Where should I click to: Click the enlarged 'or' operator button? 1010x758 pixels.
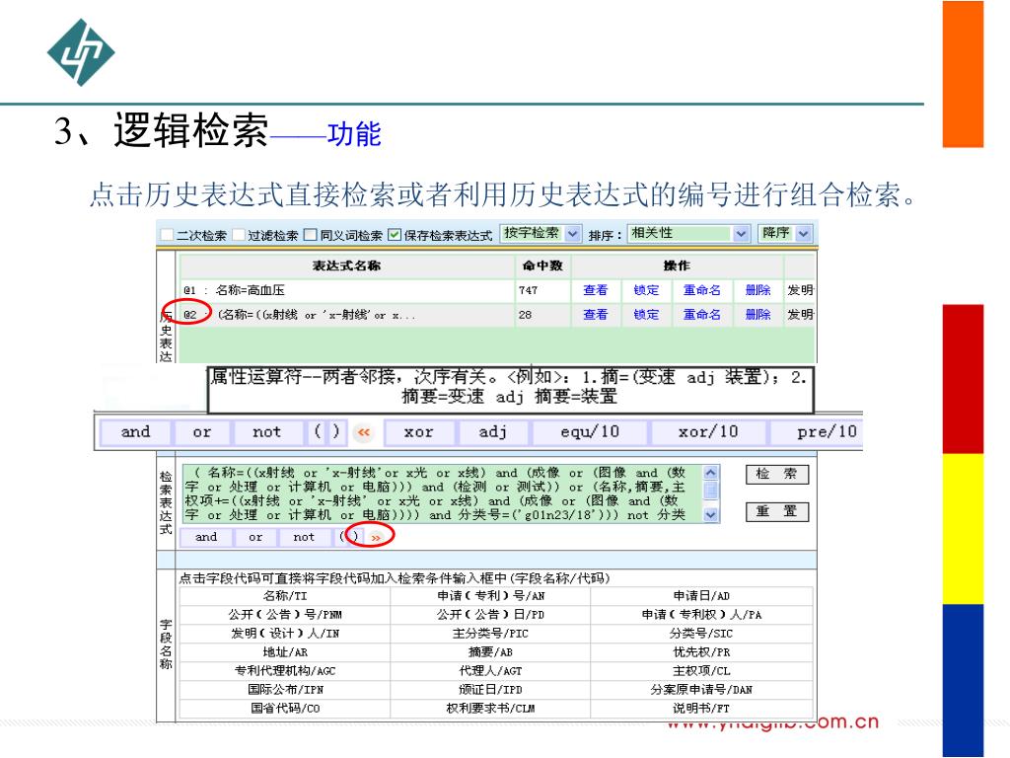click(x=202, y=432)
